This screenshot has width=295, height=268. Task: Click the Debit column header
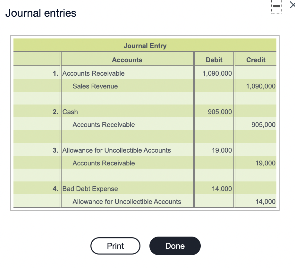click(x=214, y=60)
